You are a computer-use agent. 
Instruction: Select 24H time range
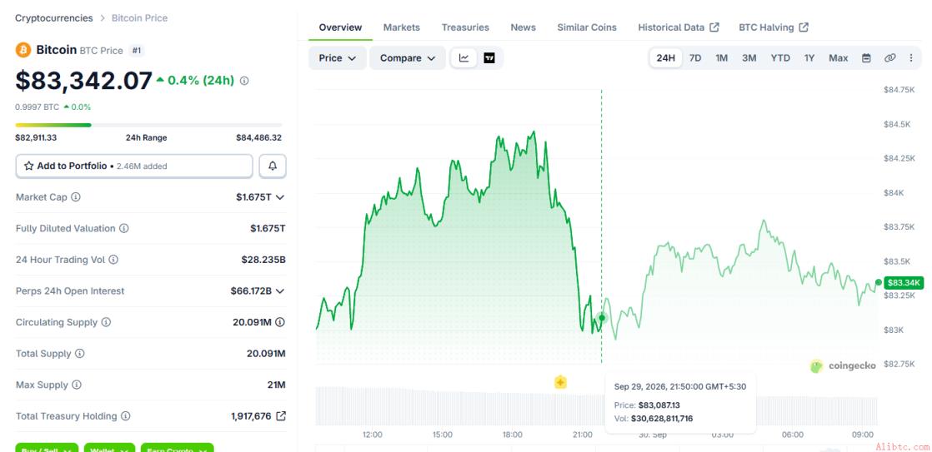(666, 58)
